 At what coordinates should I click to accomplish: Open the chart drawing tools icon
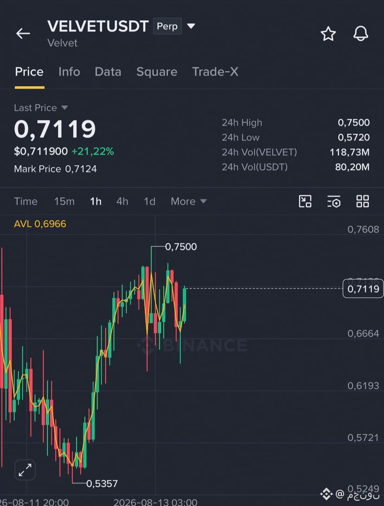(305, 202)
